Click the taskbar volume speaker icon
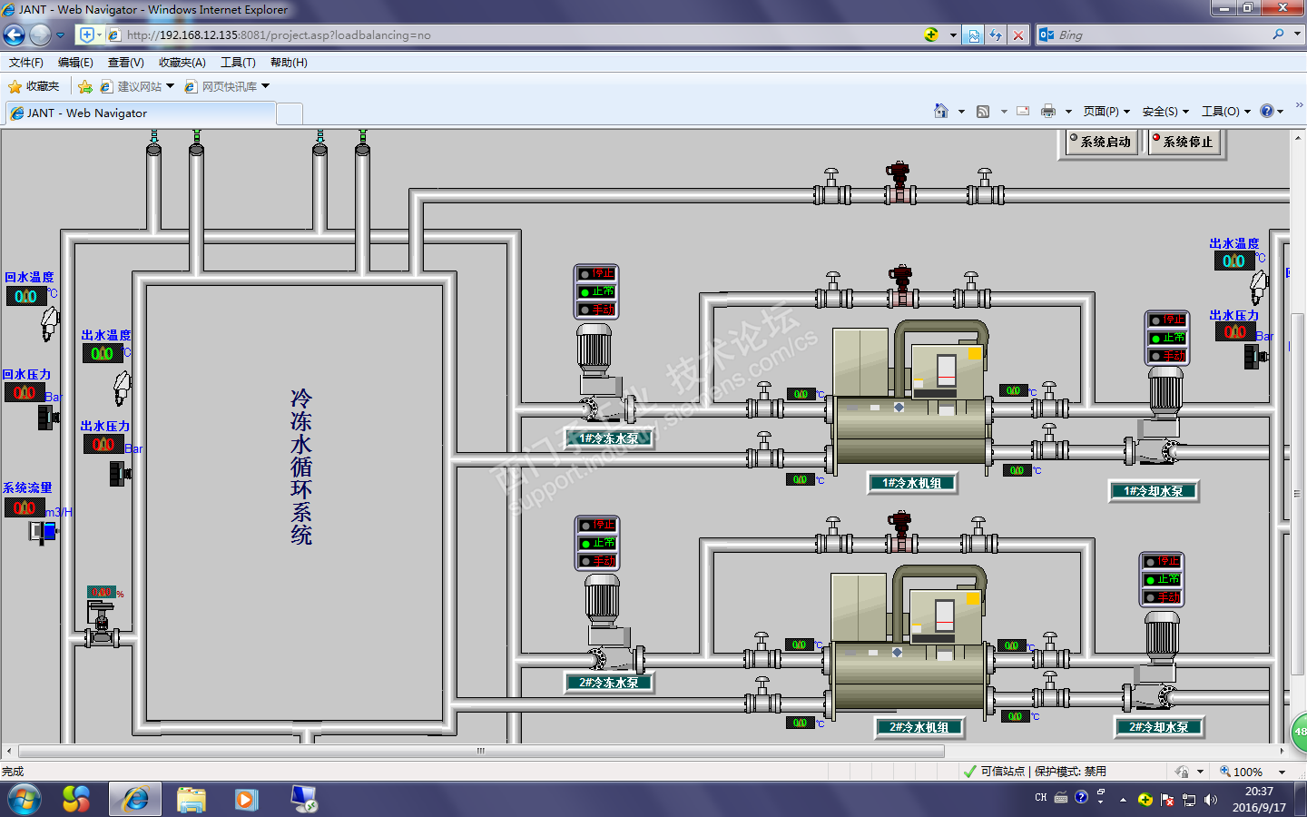 pyautogui.click(x=1211, y=800)
